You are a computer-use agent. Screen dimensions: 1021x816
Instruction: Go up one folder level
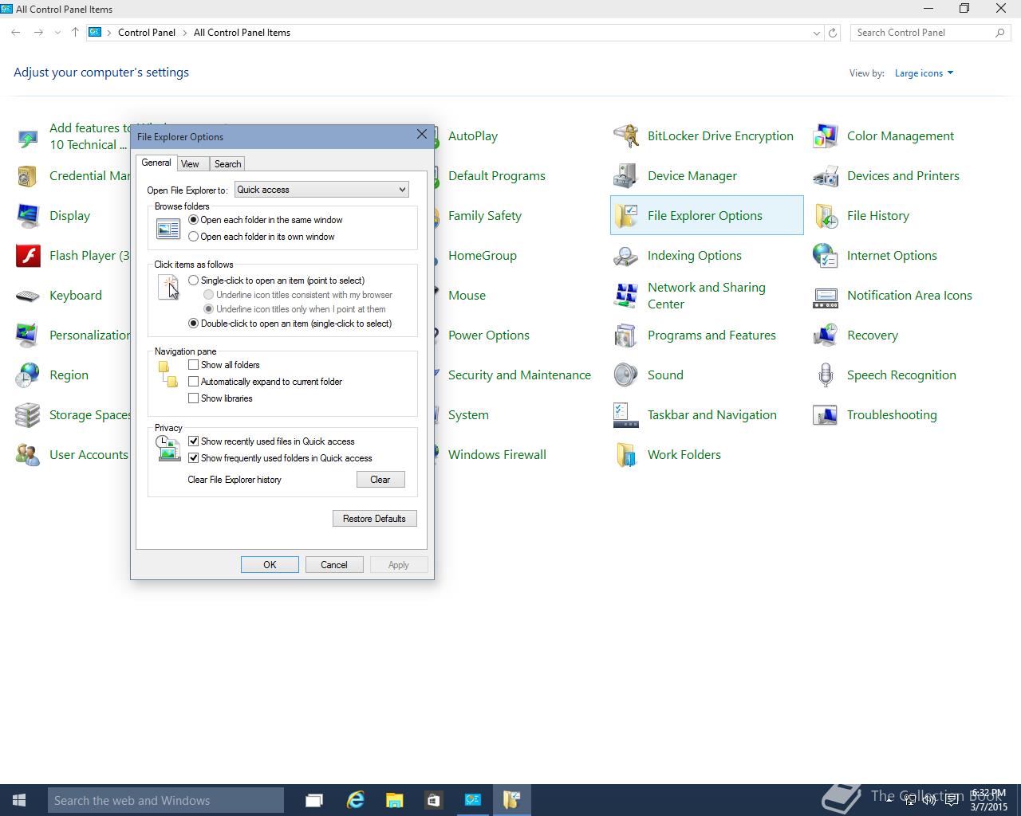tap(75, 33)
